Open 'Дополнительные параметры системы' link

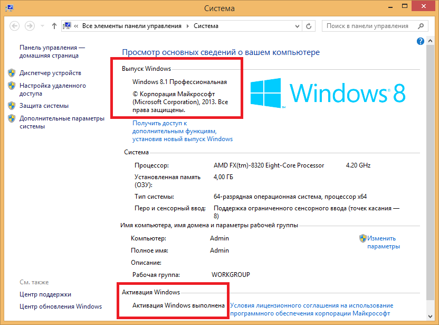(62, 122)
